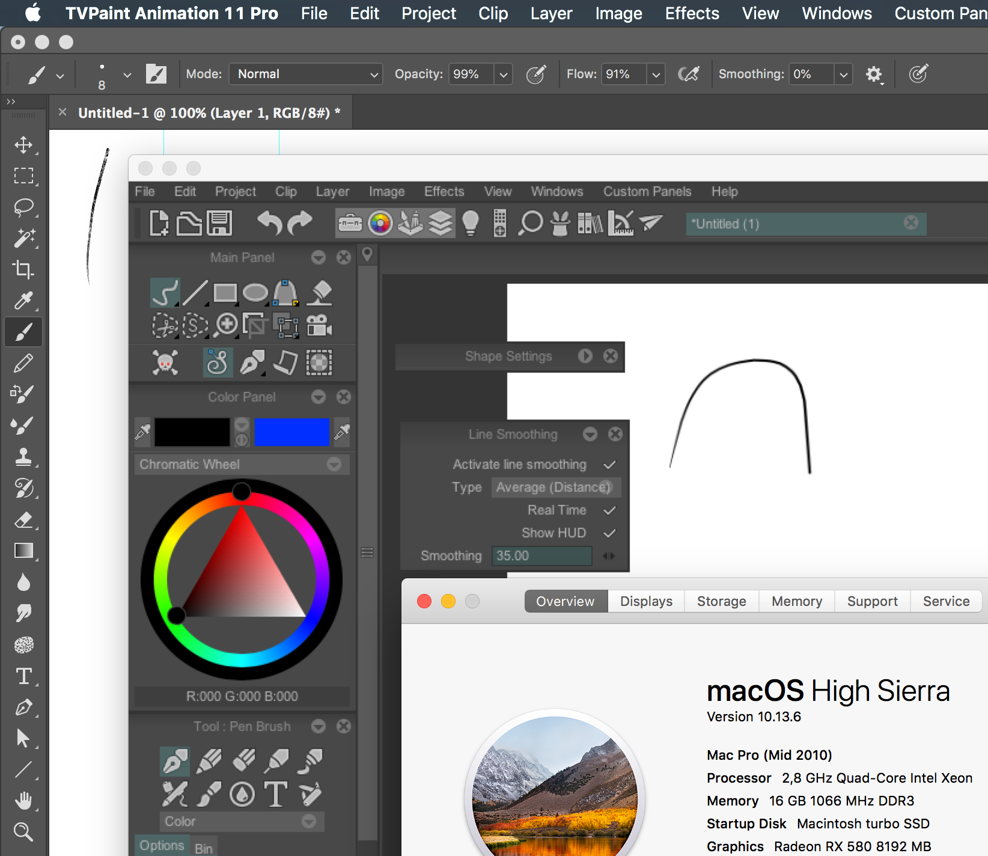
Task: Toggle the brush settings panel icon
Action: pos(156,75)
